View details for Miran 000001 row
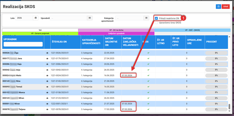234x116 pixels. pos(47,104)
